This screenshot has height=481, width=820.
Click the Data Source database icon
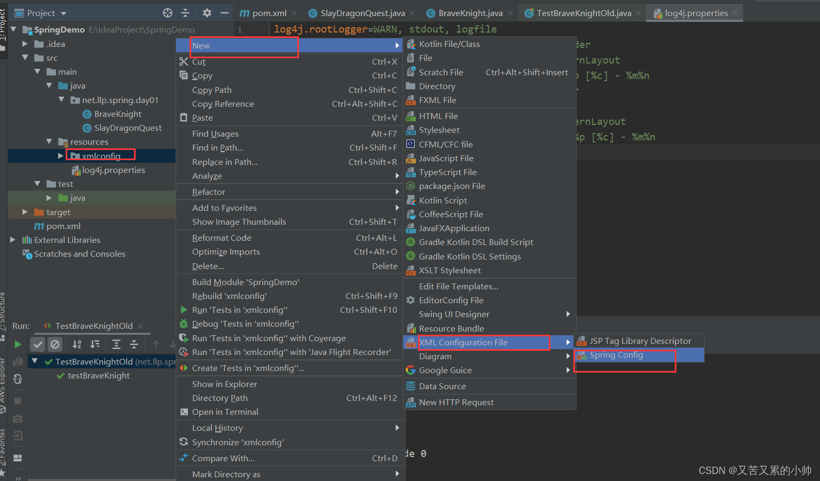coord(411,386)
